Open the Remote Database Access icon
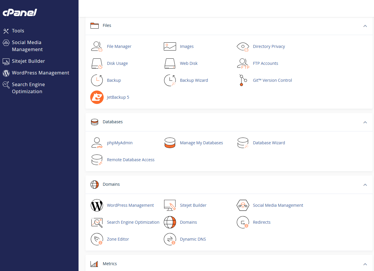This screenshot has height=271, width=374. click(x=97, y=160)
